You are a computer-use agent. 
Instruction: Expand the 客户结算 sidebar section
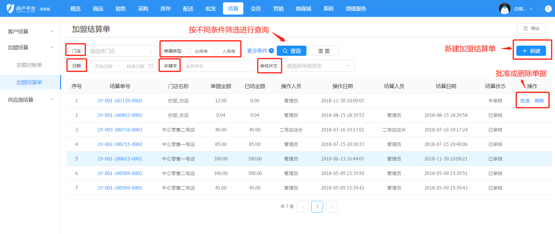30,31
